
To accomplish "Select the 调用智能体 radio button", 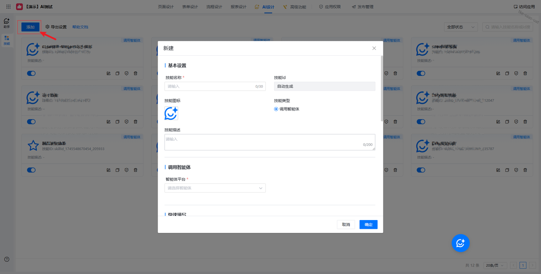I will pyautogui.click(x=276, y=109).
